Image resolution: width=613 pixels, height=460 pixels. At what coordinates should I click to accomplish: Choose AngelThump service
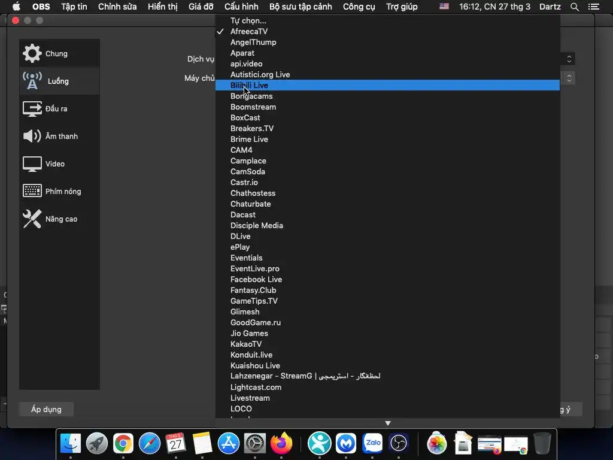pyautogui.click(x=387, y=43)
